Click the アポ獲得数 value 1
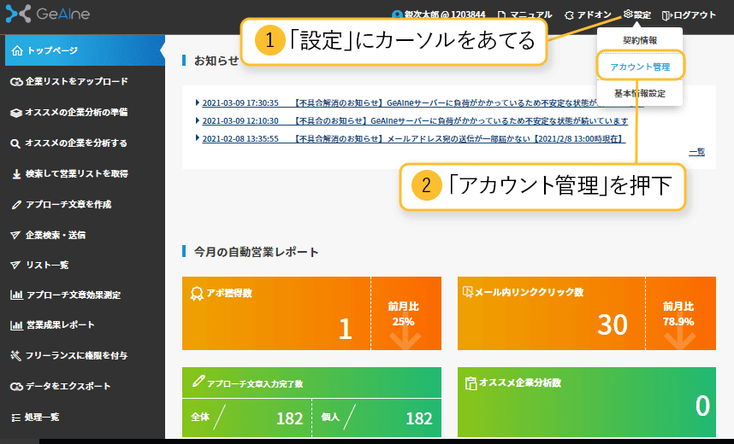This screenshot has width=734, height=444. (345, 329)
